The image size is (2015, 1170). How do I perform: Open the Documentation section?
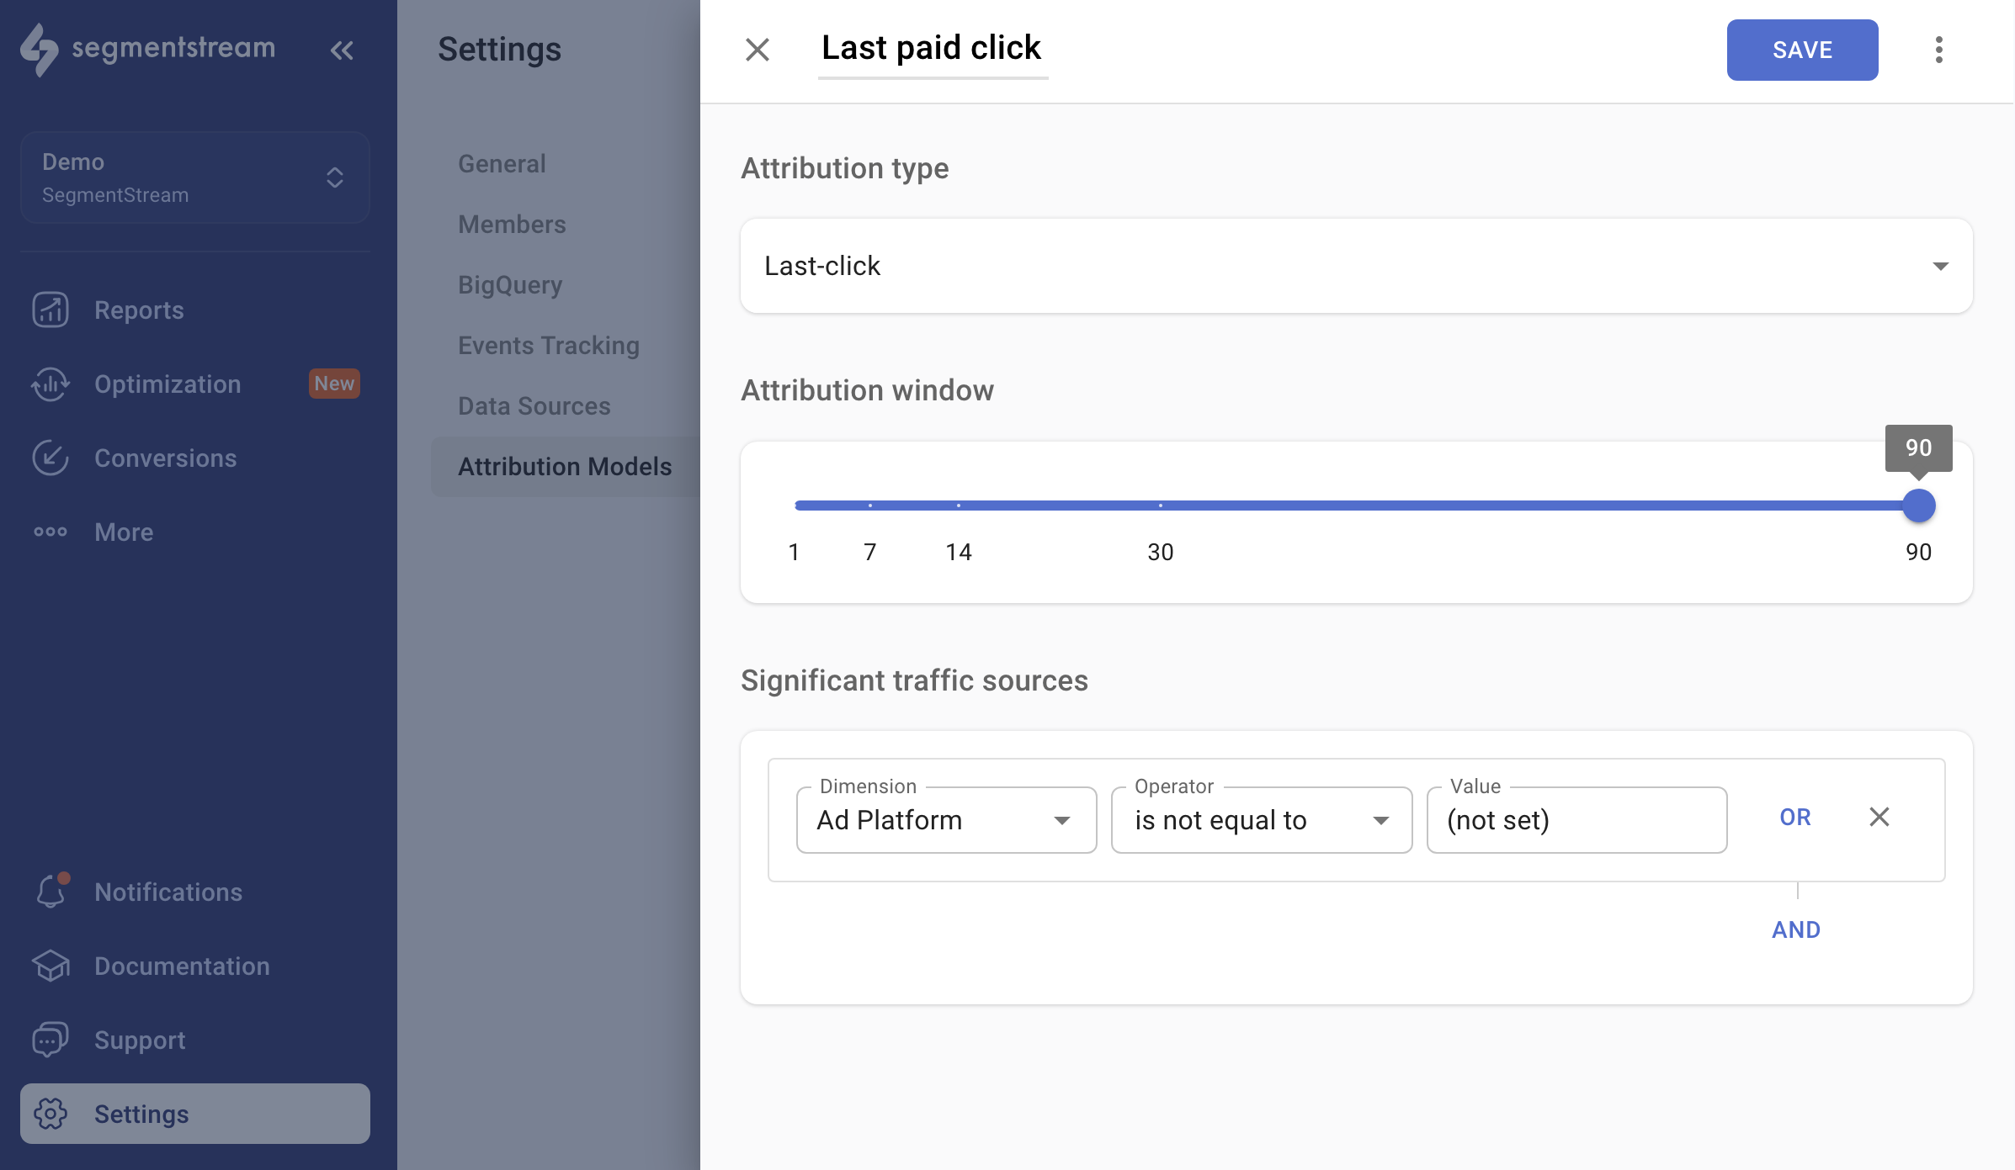coord(182,966)
